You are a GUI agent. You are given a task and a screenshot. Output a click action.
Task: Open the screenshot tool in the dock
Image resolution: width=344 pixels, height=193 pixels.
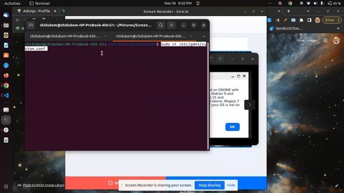pos(6,110)
